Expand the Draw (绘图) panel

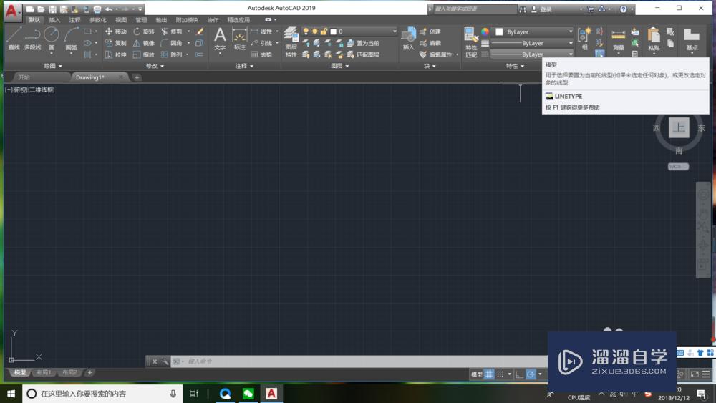52,66
